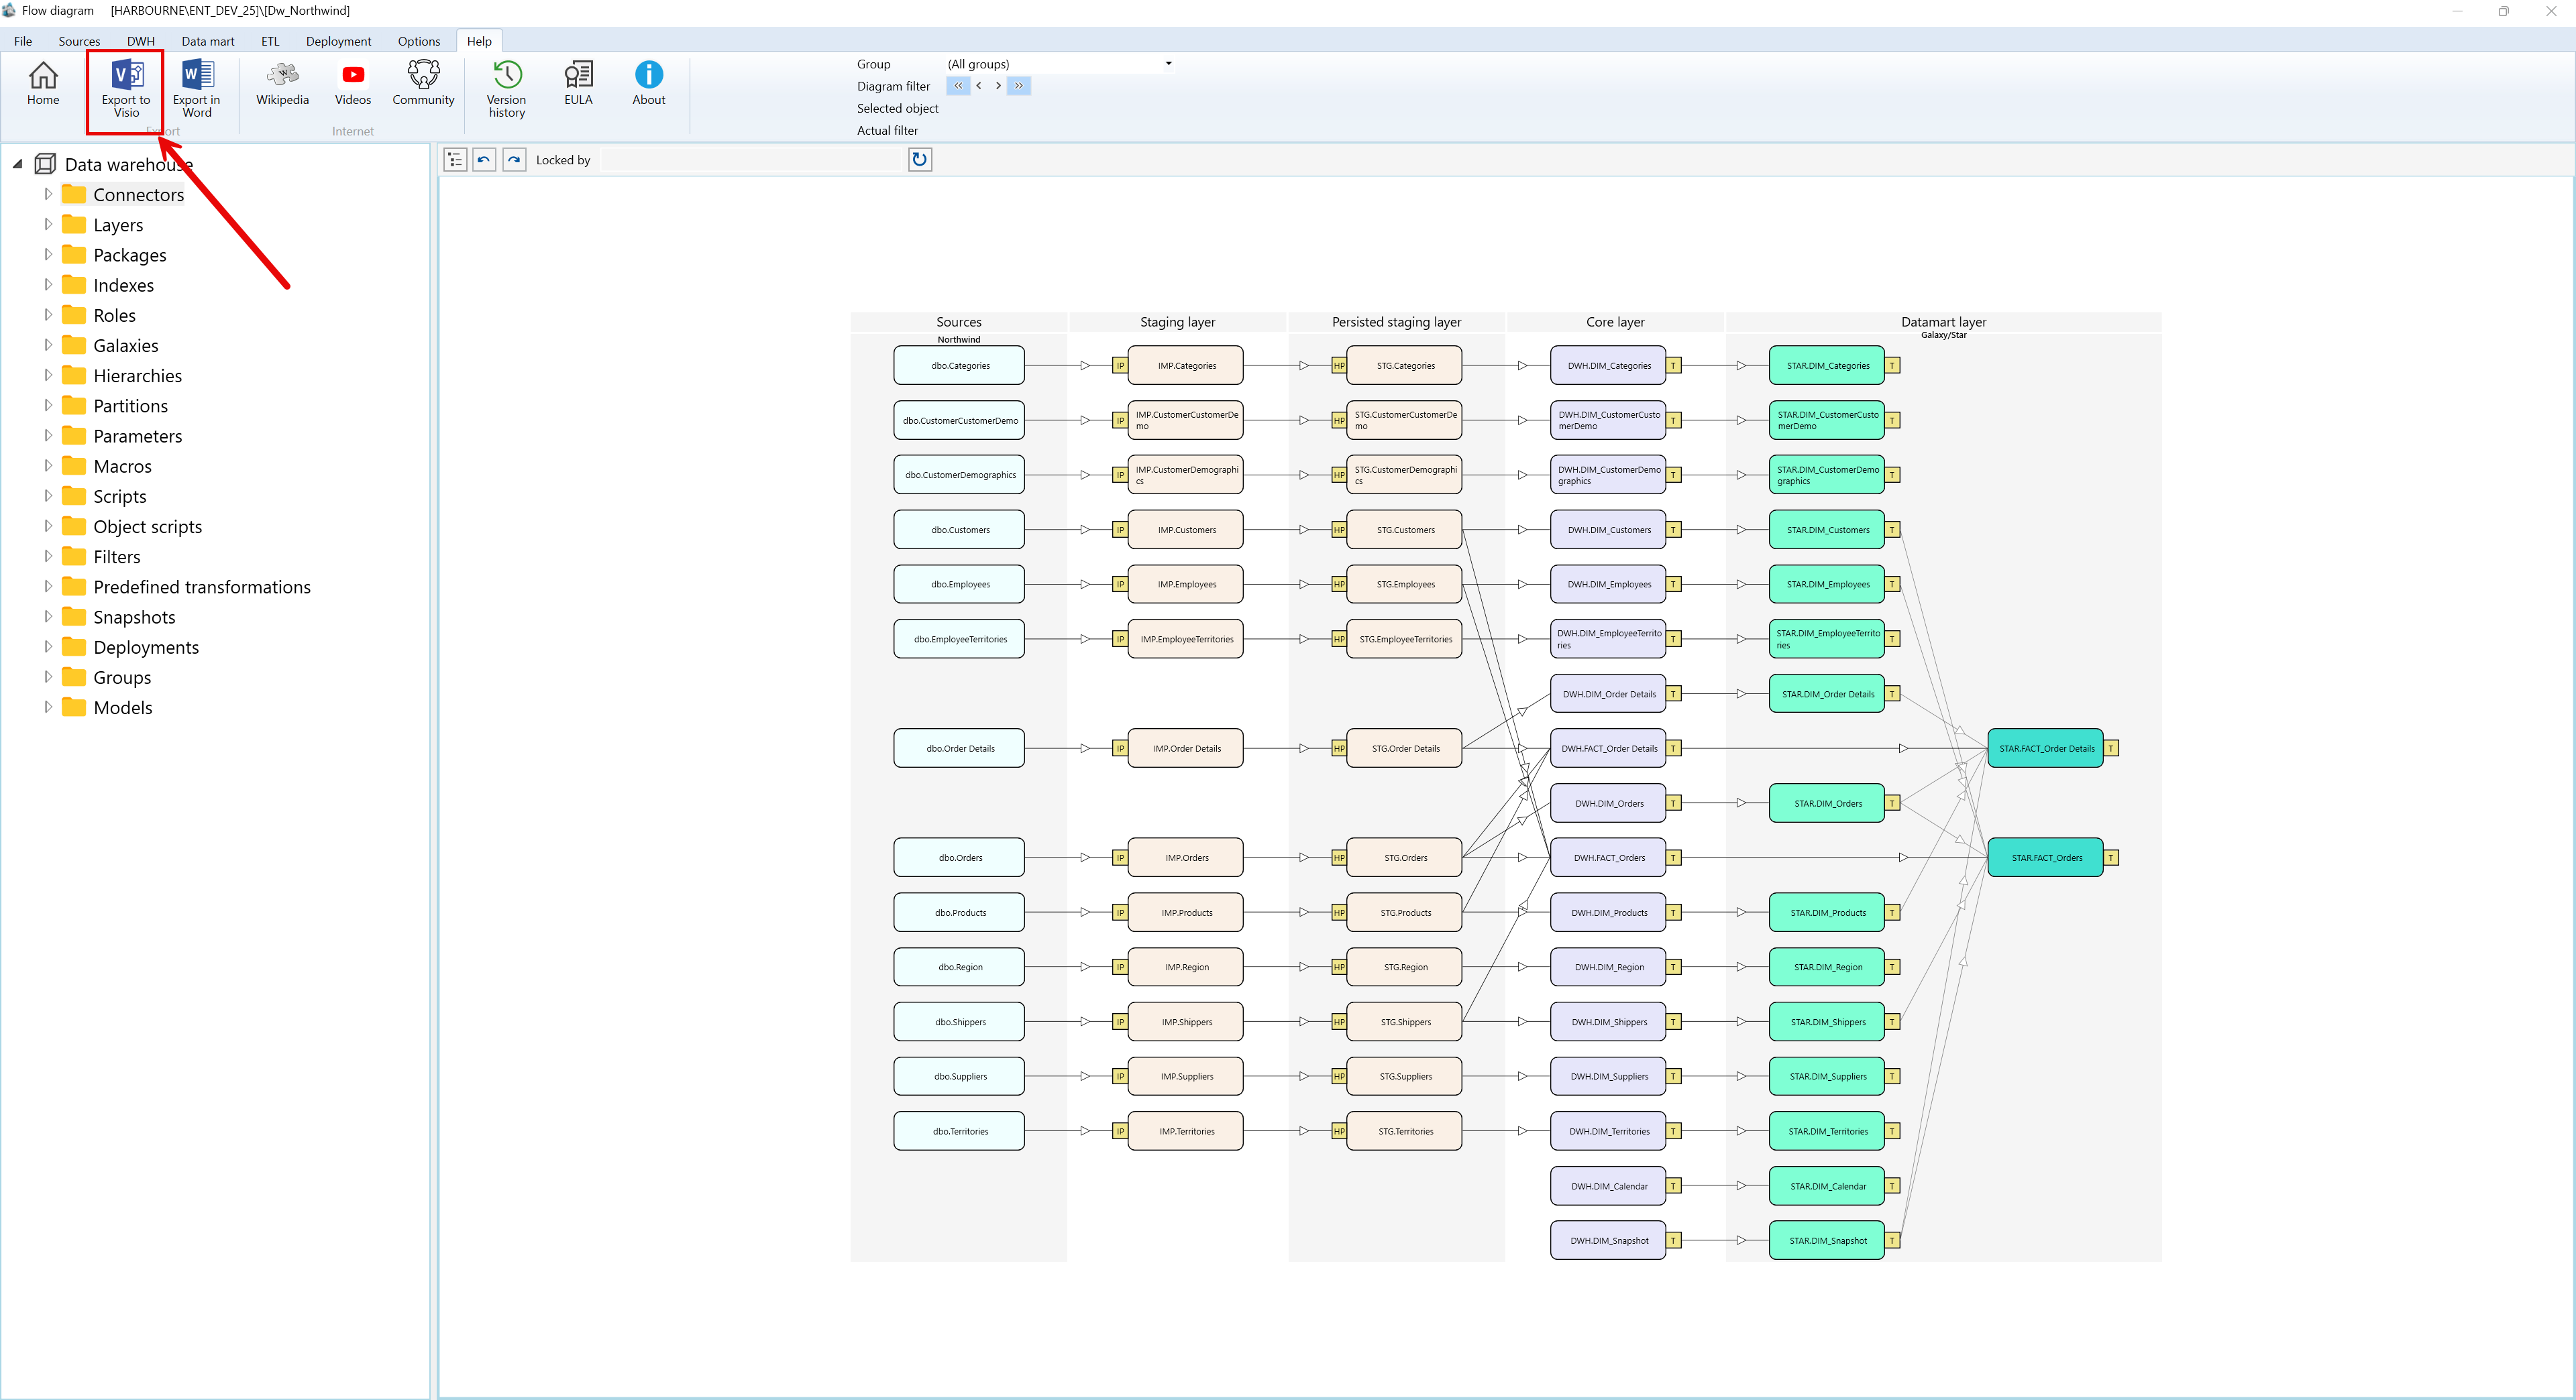2576x1400 pixels.
Task: Switch to the Deployment menu
Action: [x=338, y=41]
